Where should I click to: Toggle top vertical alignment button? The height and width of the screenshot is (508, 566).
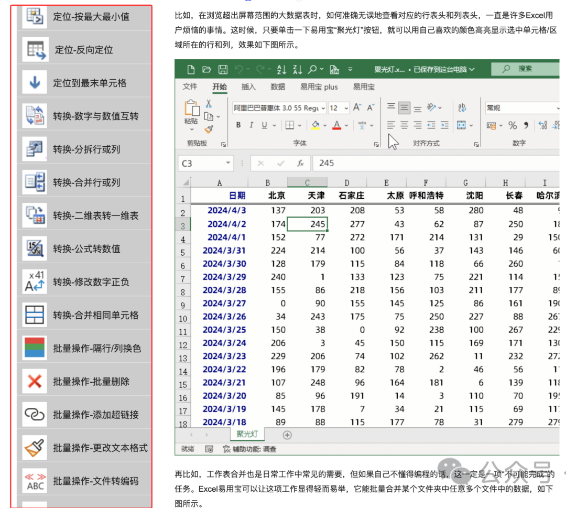[391, 106]
